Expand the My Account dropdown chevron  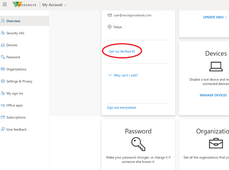65,5
